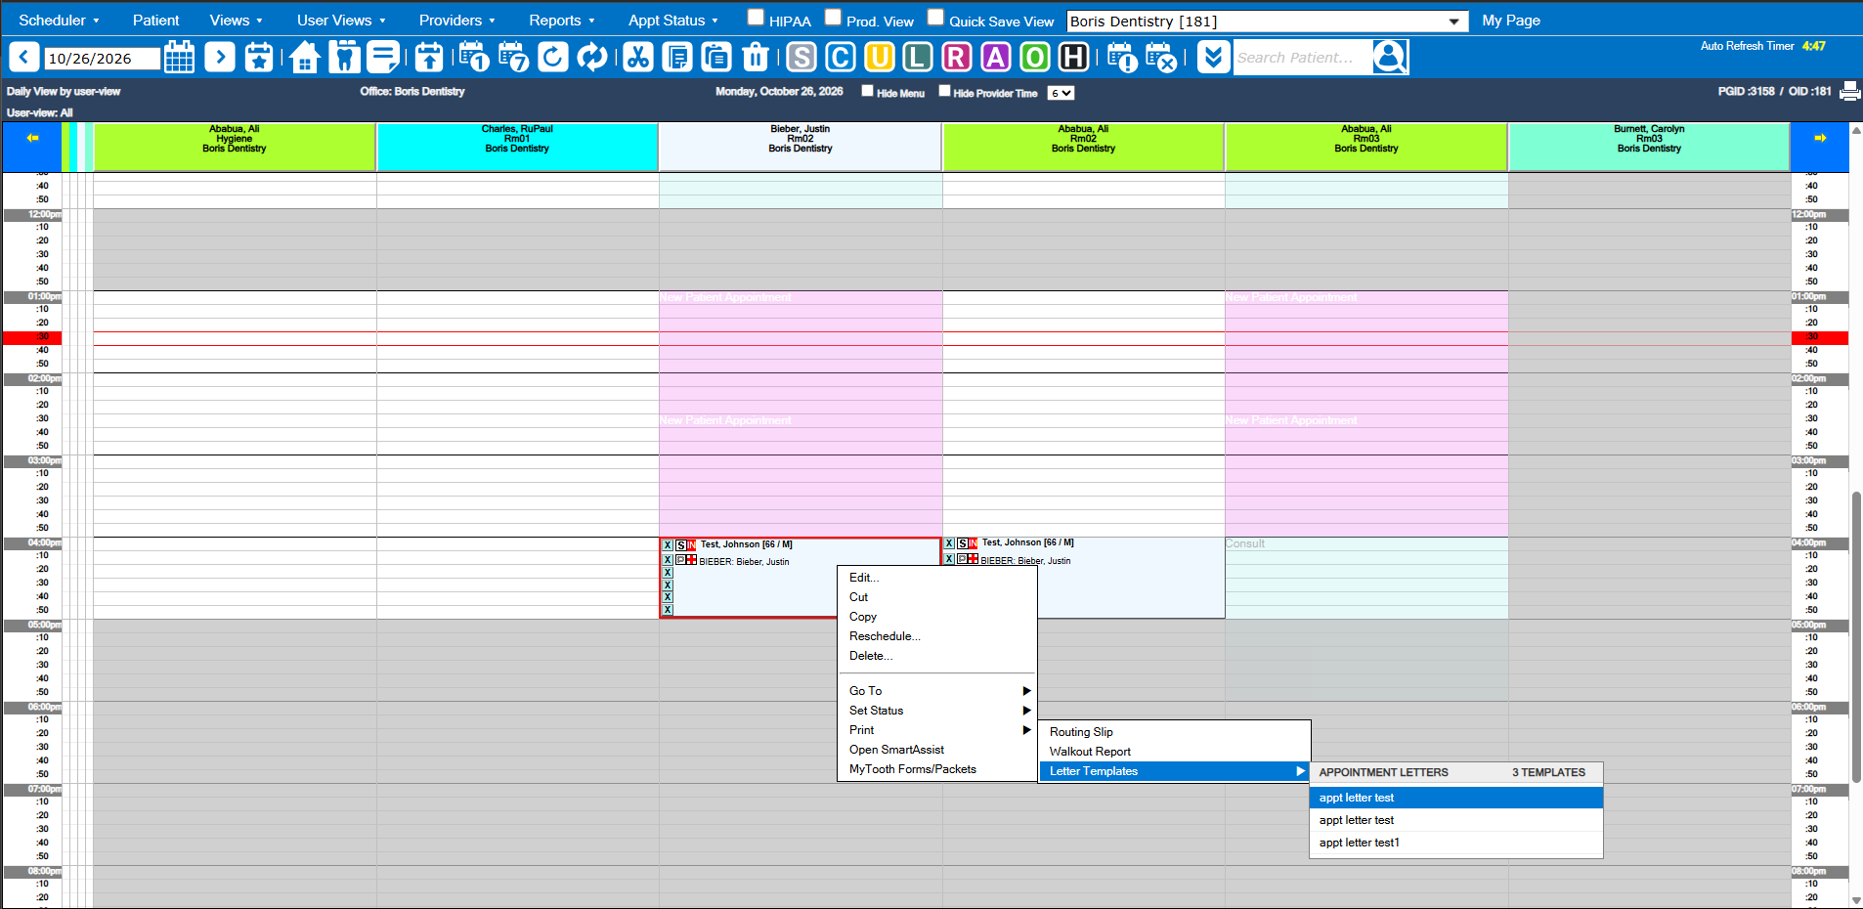Click the Search Patient input field
Screen dimensions: 1863x909
pos(1303,58)
